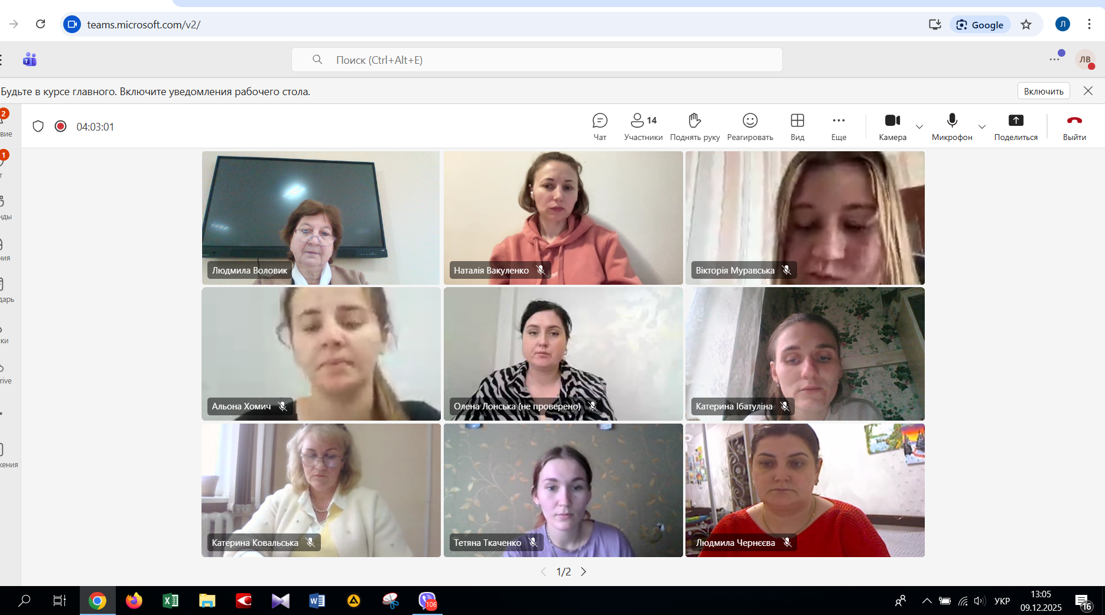Click the shield meeting security icon

tap(38, 126)
